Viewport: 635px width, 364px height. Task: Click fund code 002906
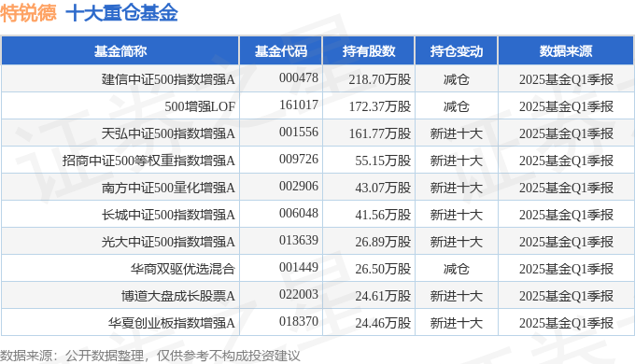299,187
